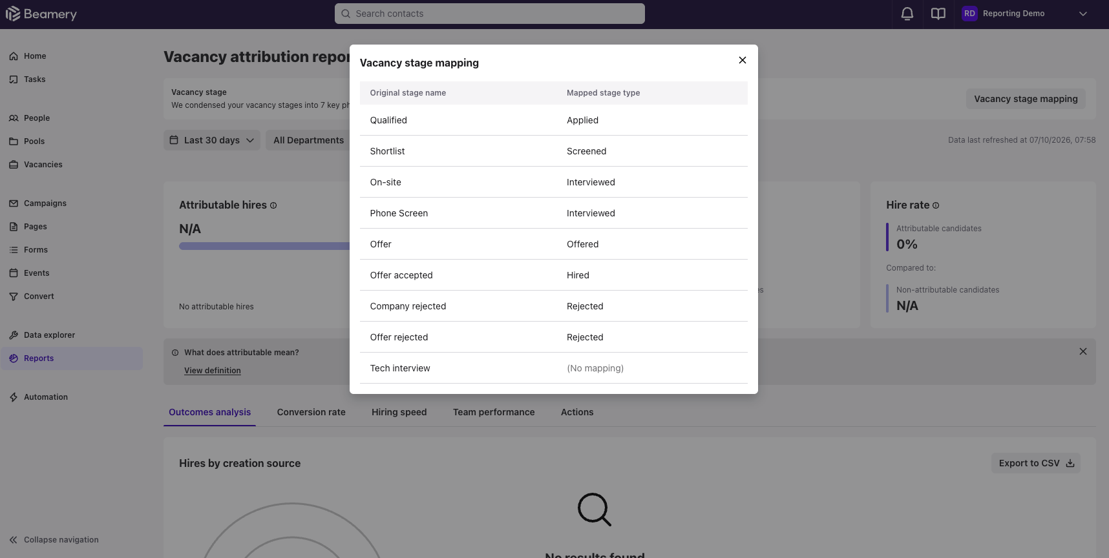1109x558 pixels.
Task: Click the Export to CSV button
Action: point(1036,463)
